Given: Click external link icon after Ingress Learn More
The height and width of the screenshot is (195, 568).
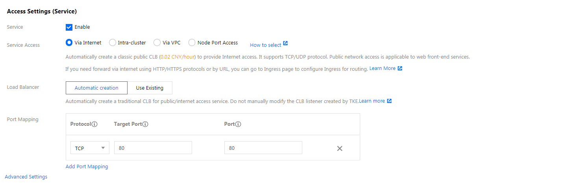Looking at the screenshot, I should pyautogui.click(x=400, y=68).
